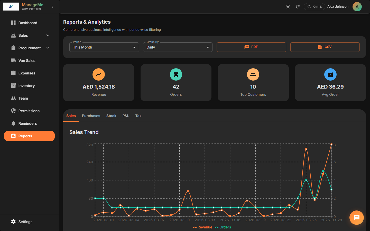Open the Period dropdown
Screen dimensions: 370x231
point(104,47)
